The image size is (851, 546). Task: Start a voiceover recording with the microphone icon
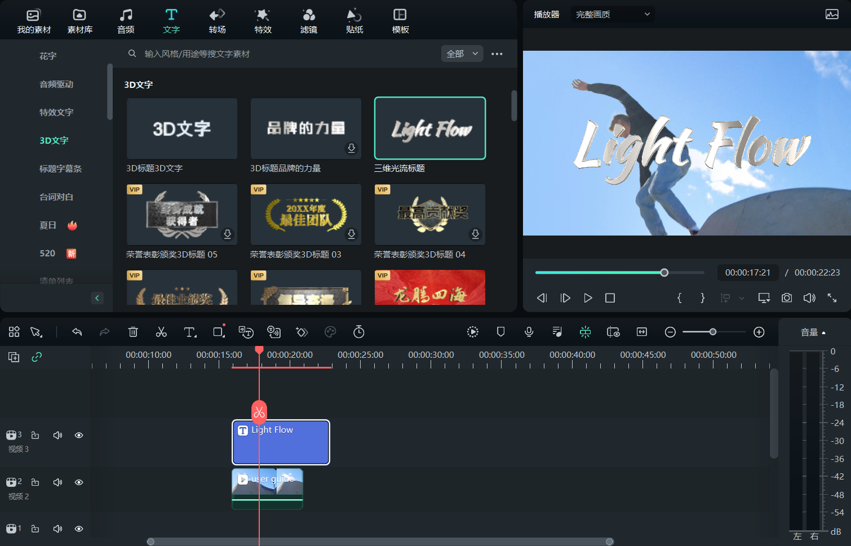529,332
